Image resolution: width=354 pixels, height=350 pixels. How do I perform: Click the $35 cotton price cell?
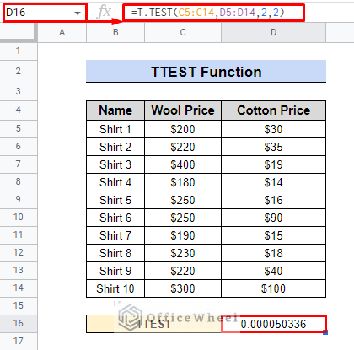click(274, 147)
